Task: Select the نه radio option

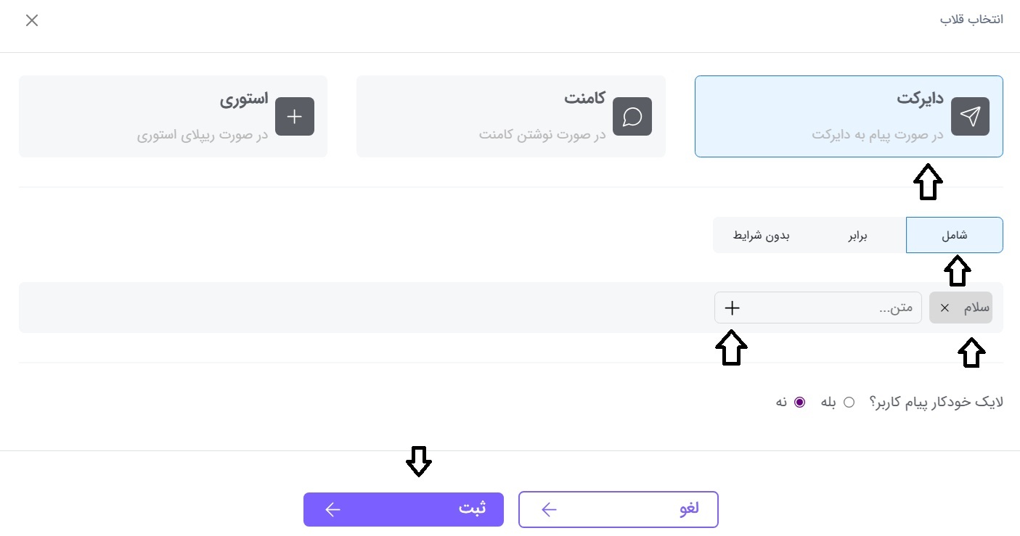Action: [x=800, y=402]
